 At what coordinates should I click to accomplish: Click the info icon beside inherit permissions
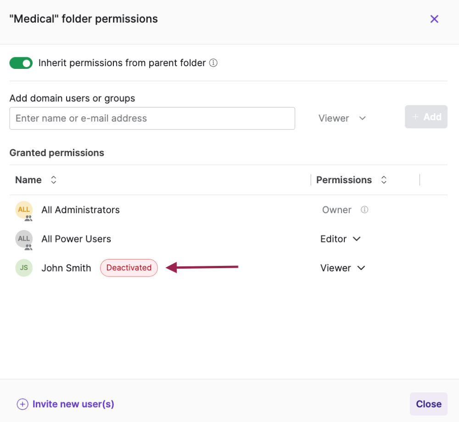click(213, 63)
